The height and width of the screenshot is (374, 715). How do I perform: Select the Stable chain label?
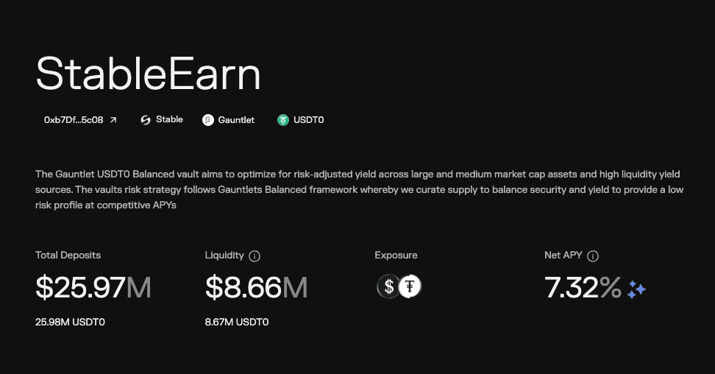coord(169,119)
